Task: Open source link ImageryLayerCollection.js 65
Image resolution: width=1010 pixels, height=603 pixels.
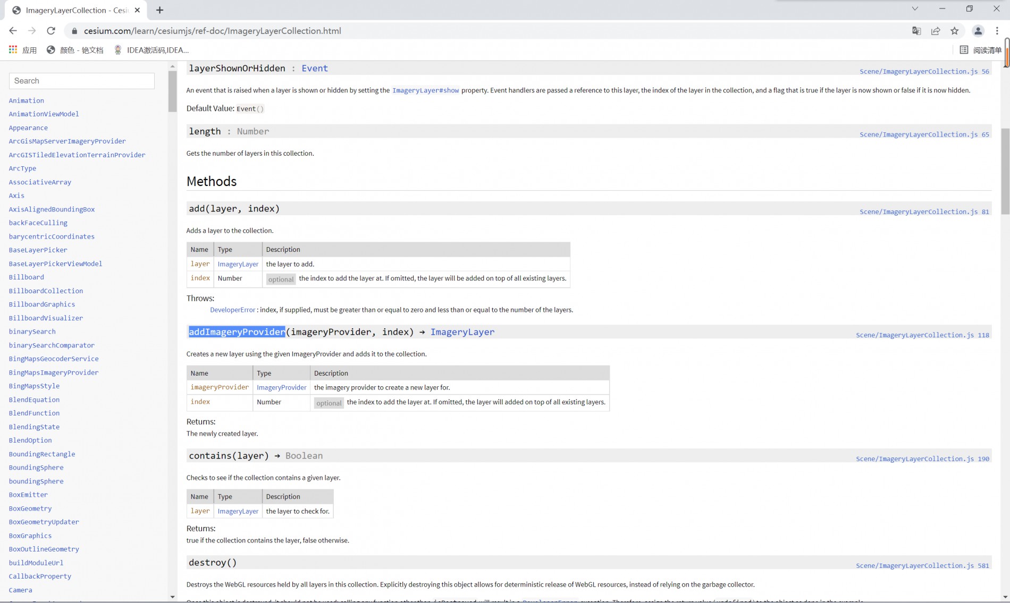Action: click(x=924, y=134)
